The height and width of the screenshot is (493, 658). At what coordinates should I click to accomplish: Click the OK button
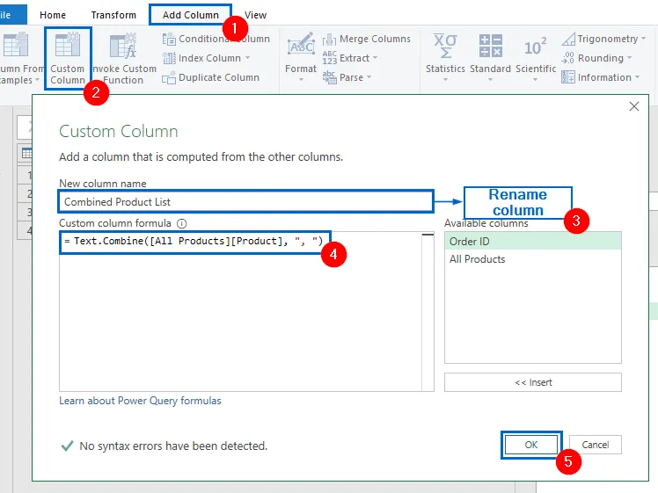[x=531, y=445]
